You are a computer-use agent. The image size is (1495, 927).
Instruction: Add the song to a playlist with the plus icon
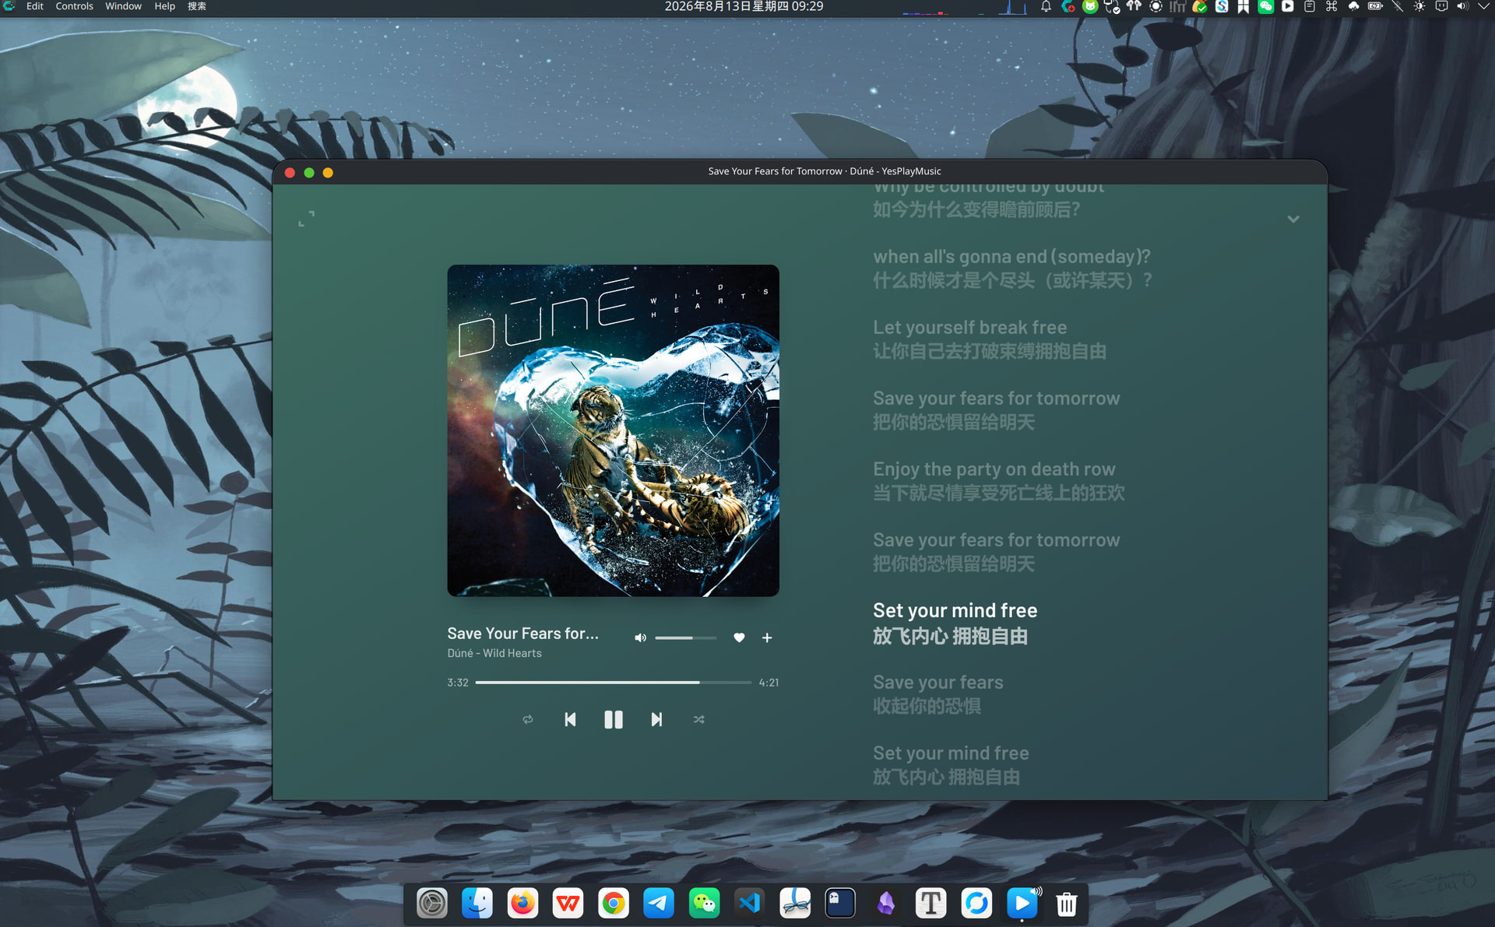click(x=767, y=637)
